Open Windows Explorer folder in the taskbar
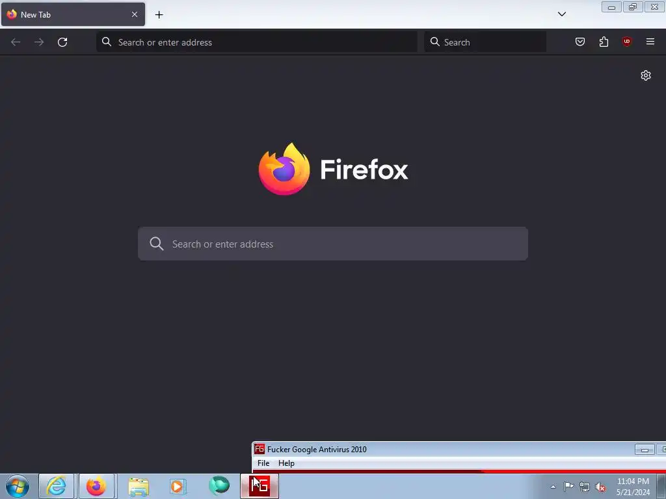Screen dimensions: 666x499 pyautogui.click(x=139, y=486)
